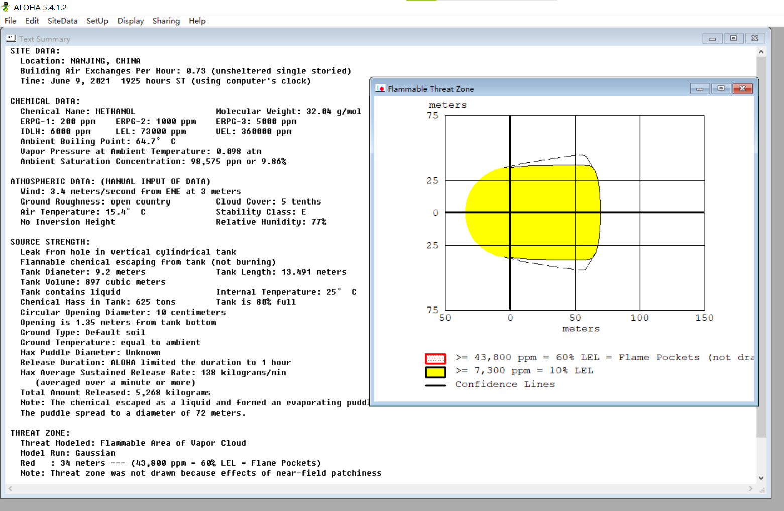Click the horizontal scroll left arrow
Screen dimensions: 784x511
pyautogui.click(x=10, y=488)
